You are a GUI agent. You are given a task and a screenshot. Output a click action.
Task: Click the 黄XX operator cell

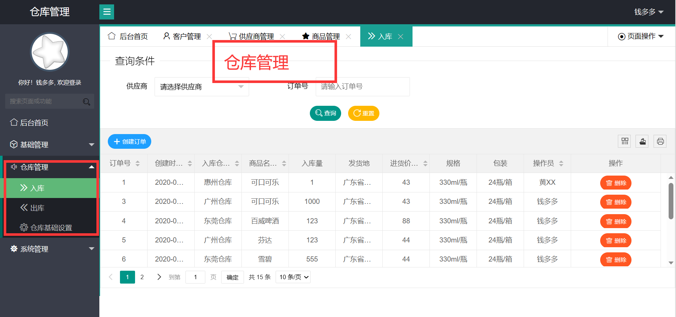click(547, 183)
